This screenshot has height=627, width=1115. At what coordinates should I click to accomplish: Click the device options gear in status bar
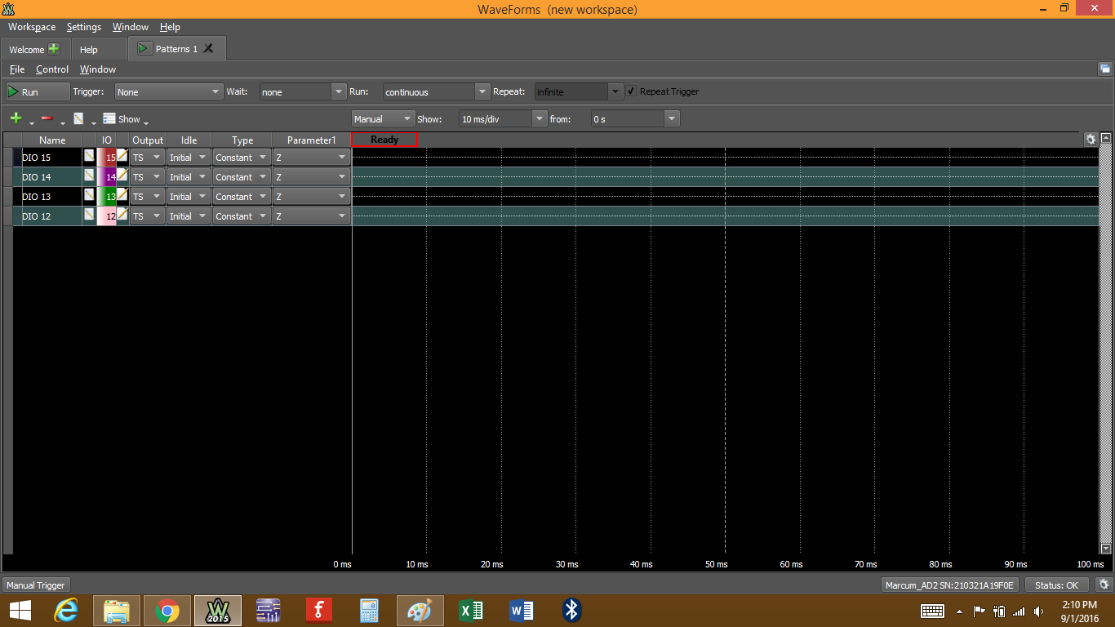[x=1104, y=585]
